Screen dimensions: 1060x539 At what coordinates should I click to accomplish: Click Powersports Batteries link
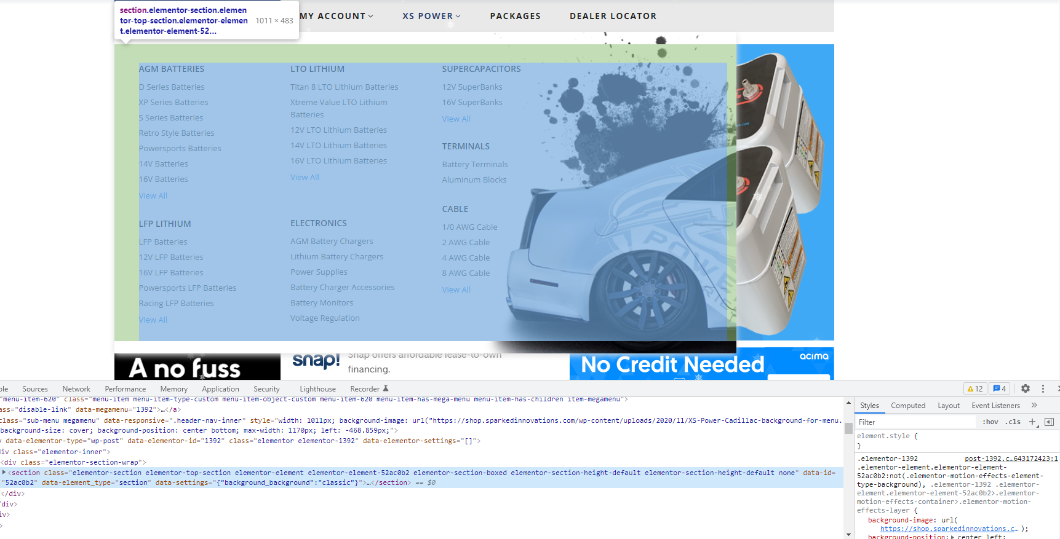coord(180,149)
